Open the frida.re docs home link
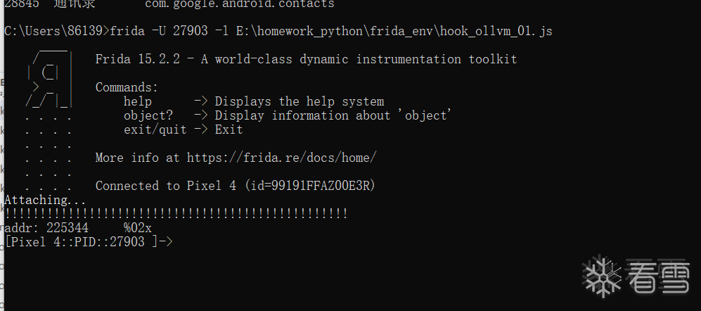 point(281,158)
